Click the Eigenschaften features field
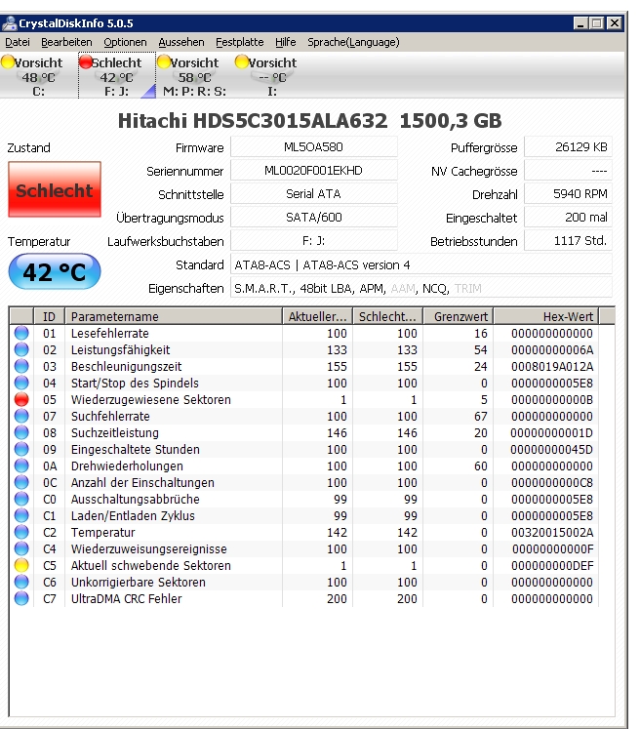Image resolution: width=640 pixels, height=729 pixels. click(x=421, y=288)
